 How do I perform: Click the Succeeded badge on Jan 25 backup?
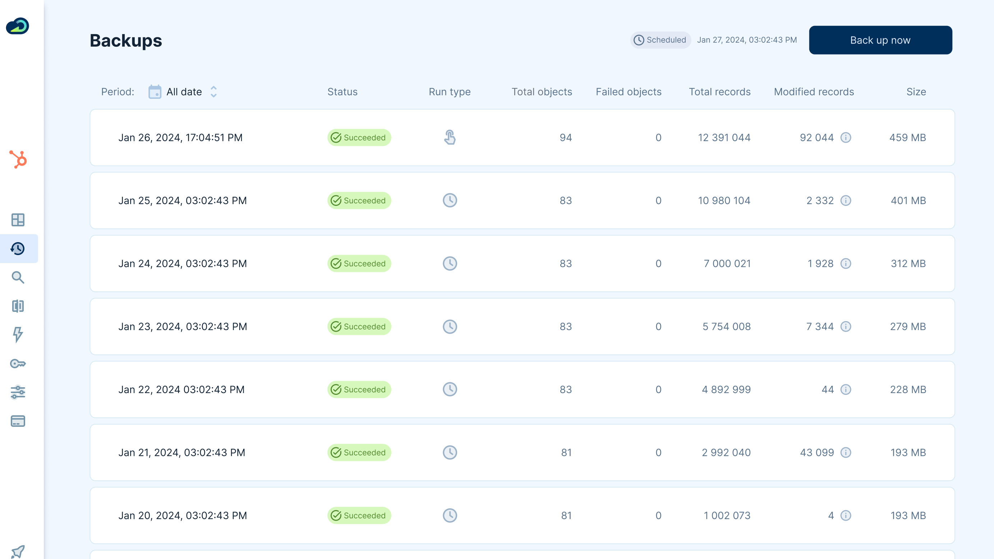pos(359,200)
